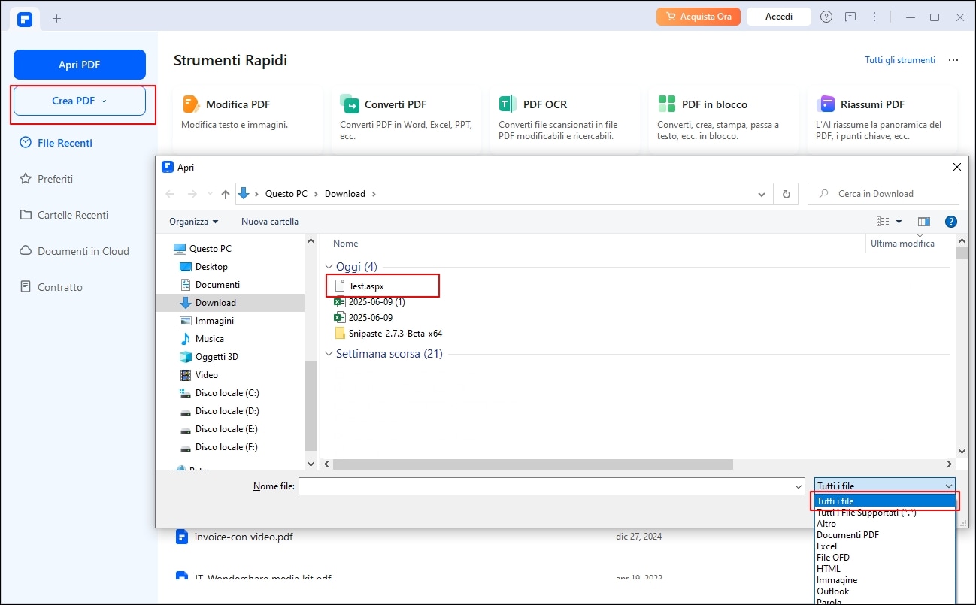The height and width of the screenshot is (605, 976).
Task: Click the Contratto document icon in sidebar
Action: pyautogui.click(x=26, y=287)
